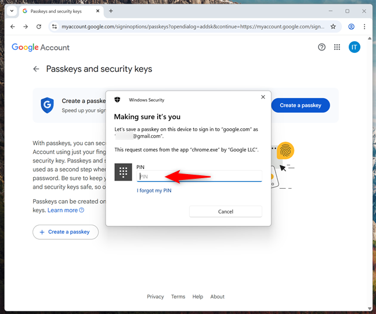The height and width of the screenshot is (314, 376).
Task: Open the Google apps grid
Action: pyautogui.click(x=337, y=47)
